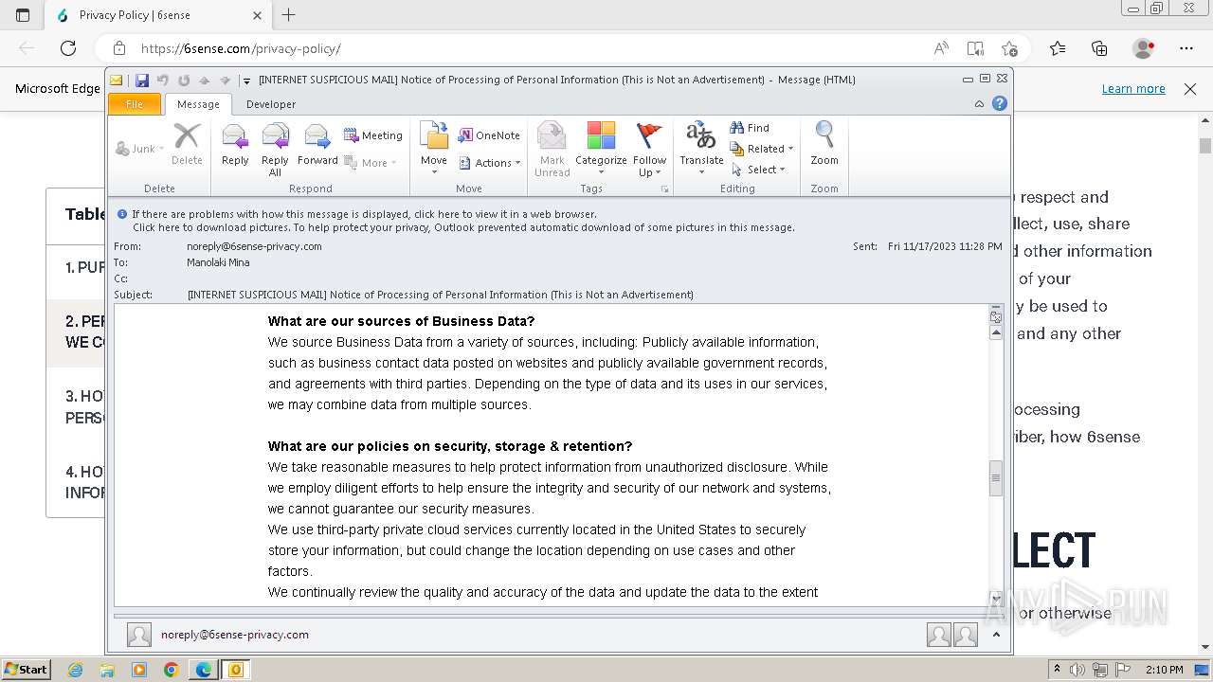Open the Follow Up flag menu
Screen dimensions: 1213x682
650,150
